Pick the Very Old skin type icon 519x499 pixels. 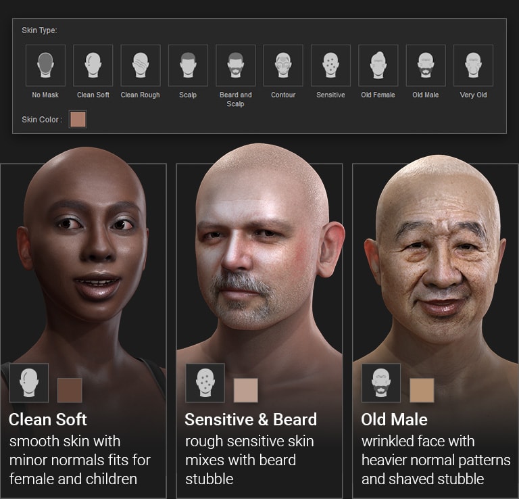point(473,66)
